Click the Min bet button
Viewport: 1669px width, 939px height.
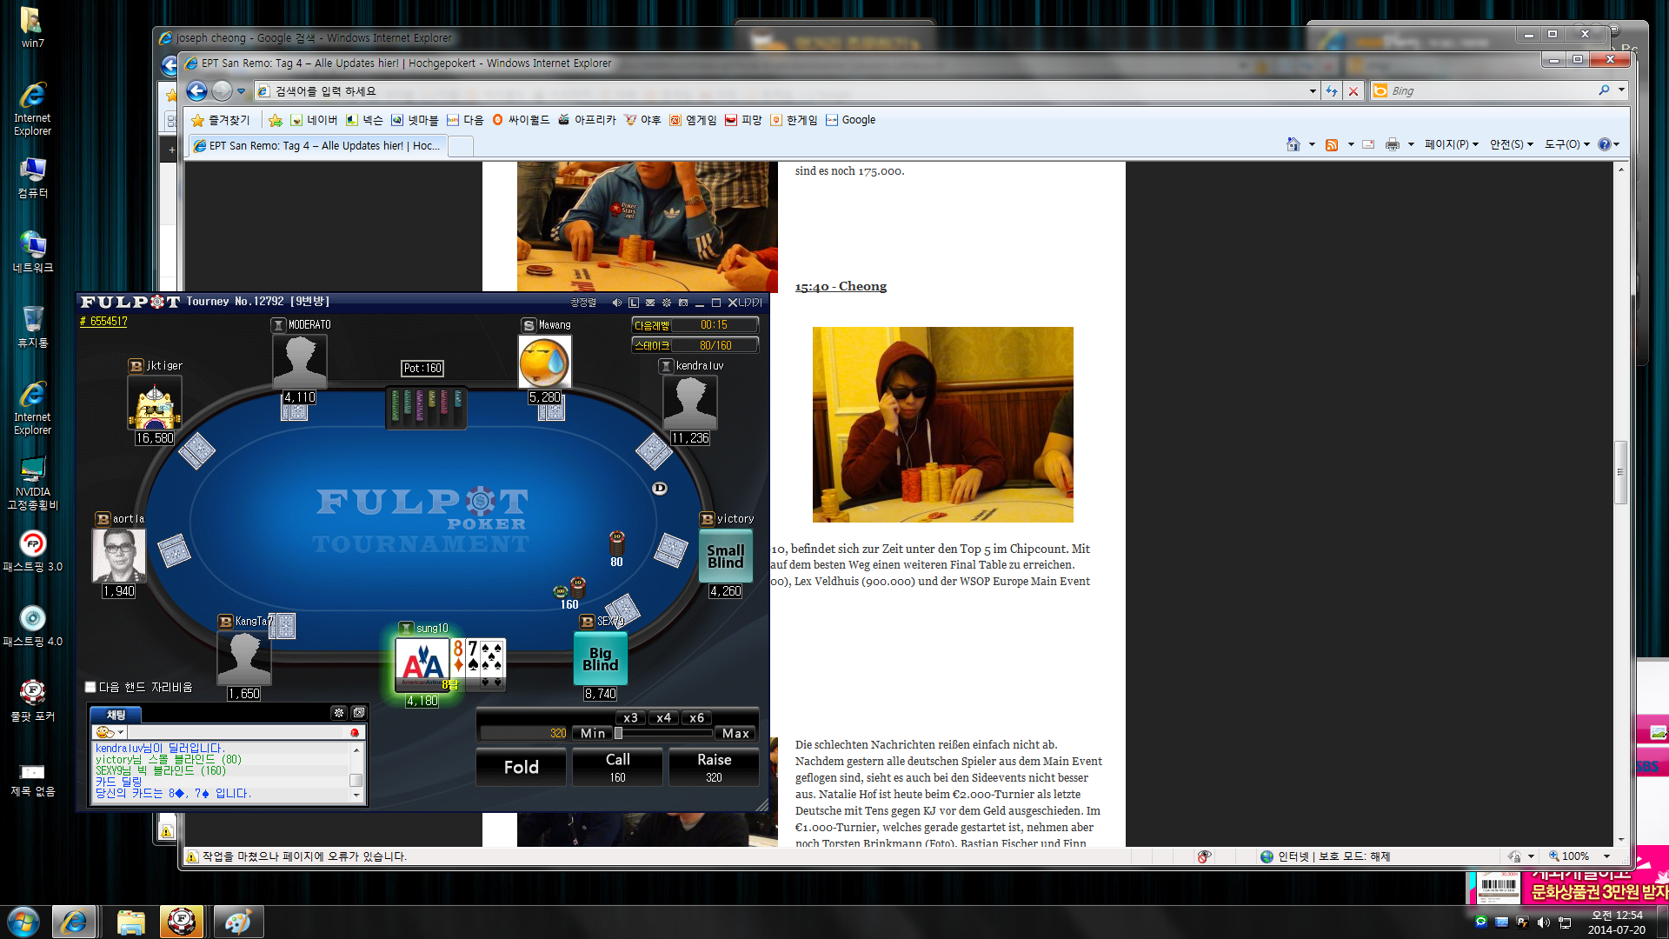[x=593, y=734]
